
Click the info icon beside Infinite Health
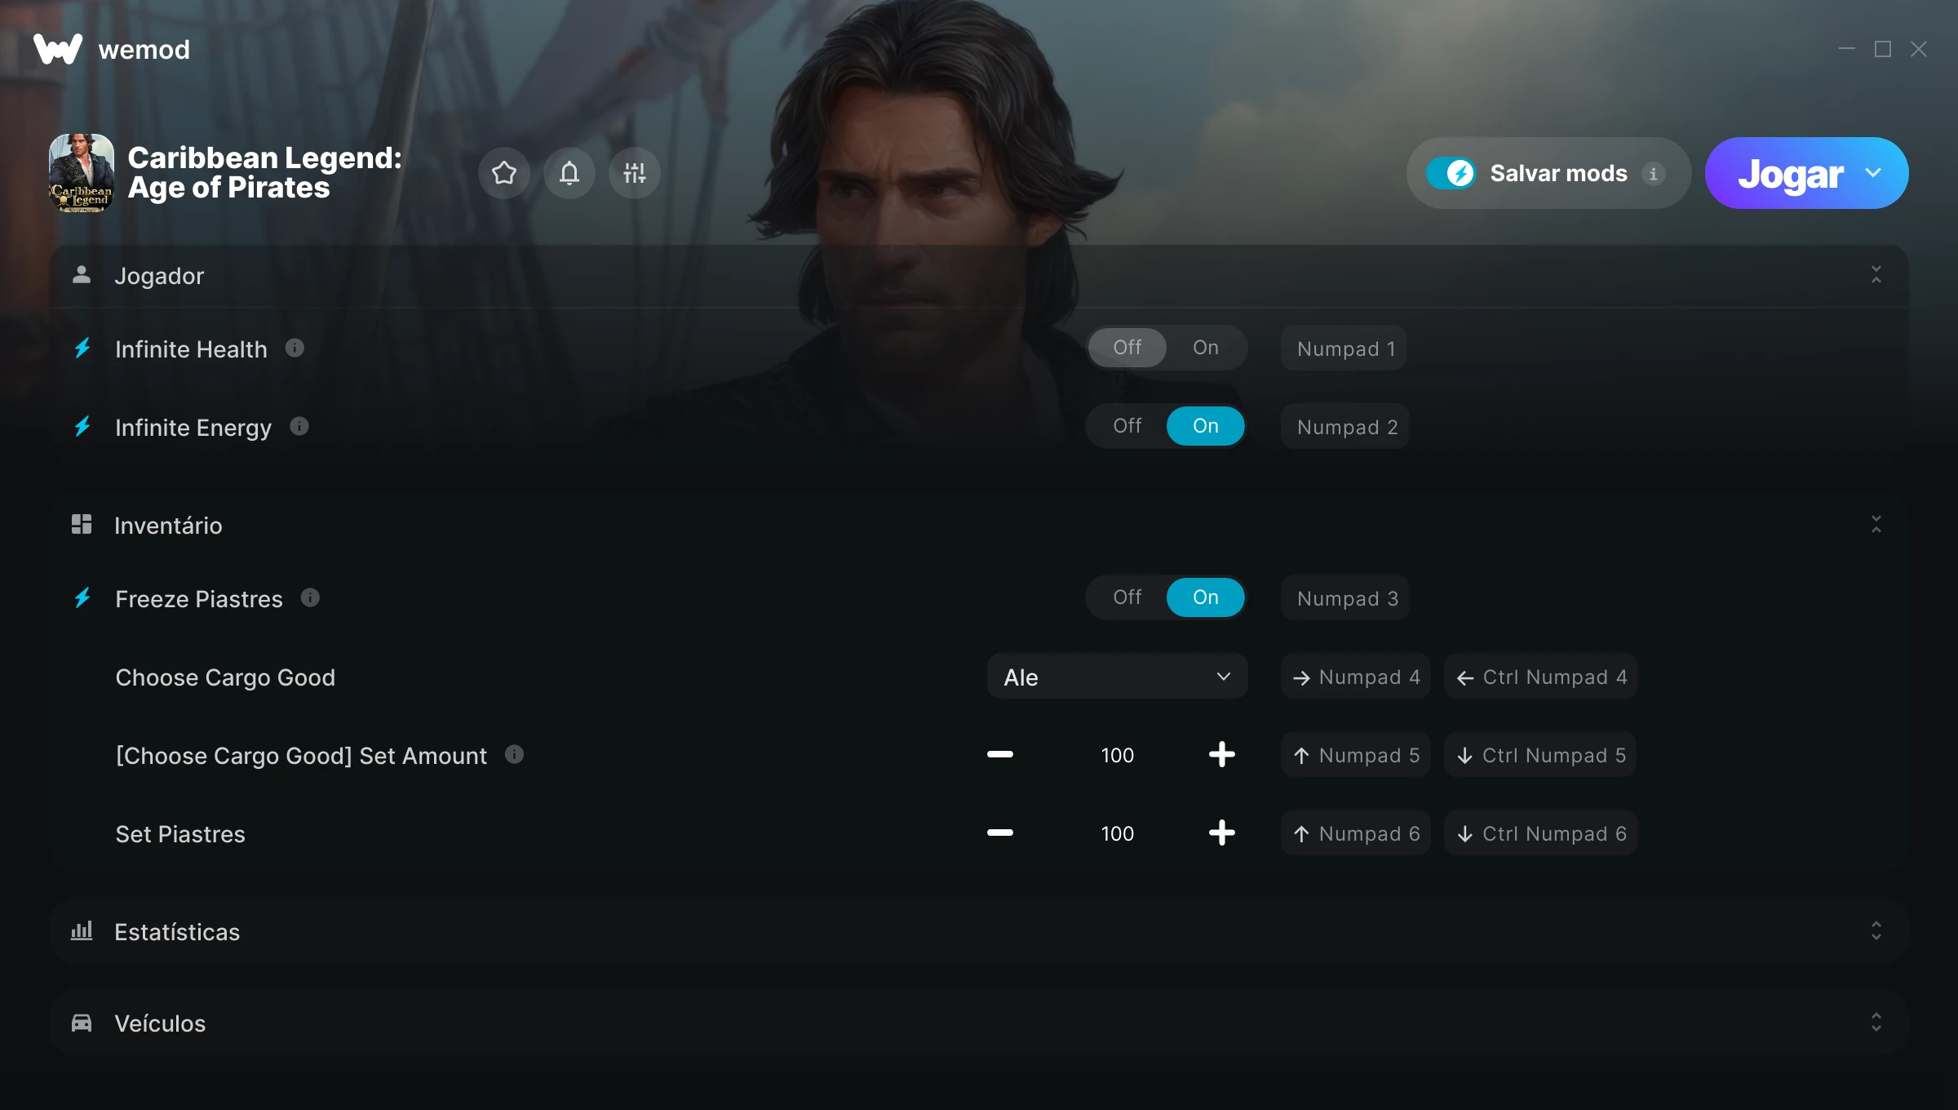295,349
